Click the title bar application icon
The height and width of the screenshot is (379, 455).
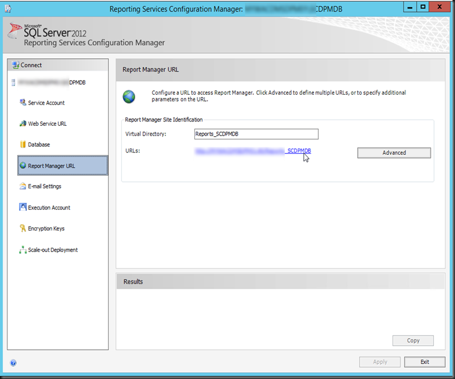(8, 9)
